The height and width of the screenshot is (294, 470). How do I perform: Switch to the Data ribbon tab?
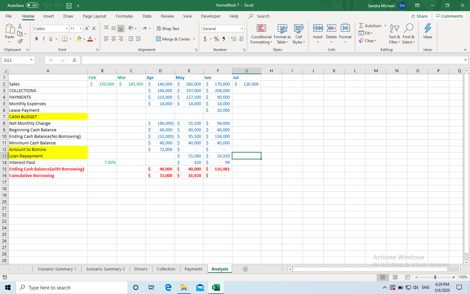[x=147, y=16]
